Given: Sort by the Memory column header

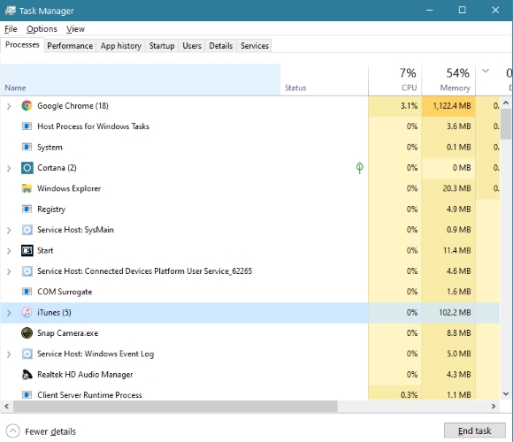Looking at the screenshot, I should tap(448, 80).
